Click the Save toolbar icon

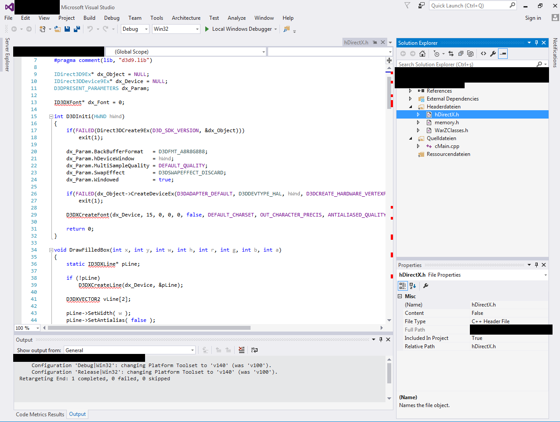click(x=67, y=29)
